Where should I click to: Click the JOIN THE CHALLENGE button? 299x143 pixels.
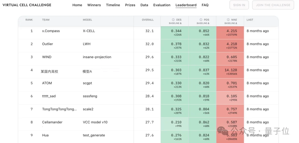tap(273, 5)
